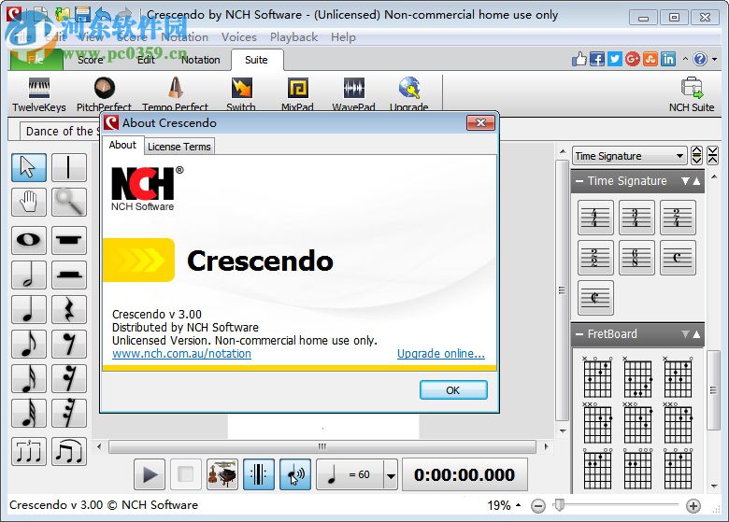Open the Playback menu

pos(293,37)
